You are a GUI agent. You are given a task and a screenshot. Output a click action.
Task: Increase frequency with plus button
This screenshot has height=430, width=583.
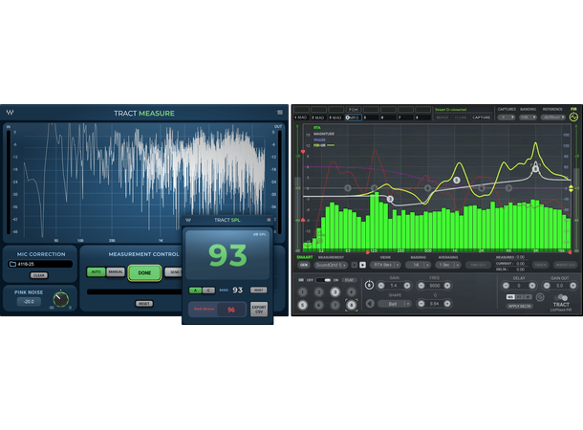447,286
